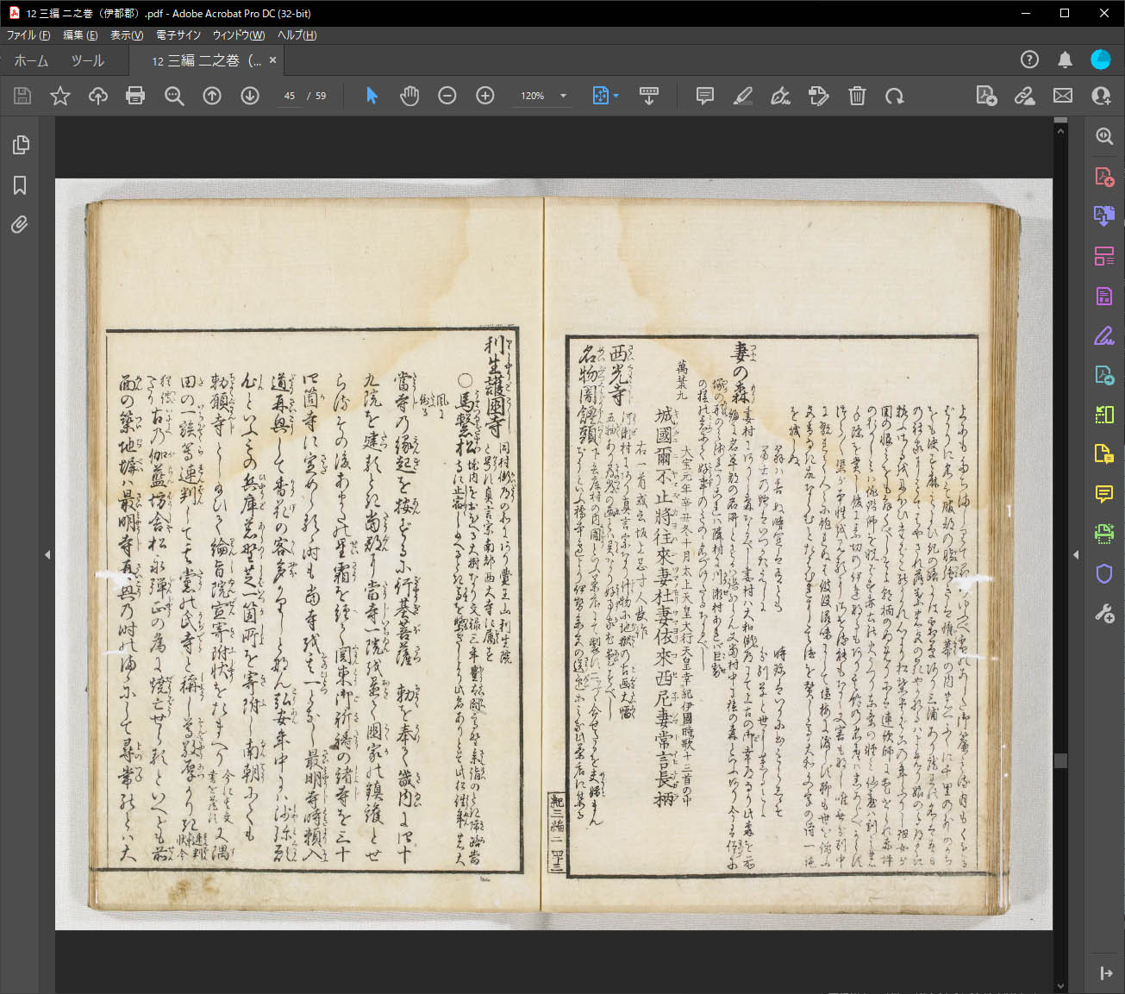
Task: Close the 12 三編 二之巻 document tab
Action: [272, 60]
